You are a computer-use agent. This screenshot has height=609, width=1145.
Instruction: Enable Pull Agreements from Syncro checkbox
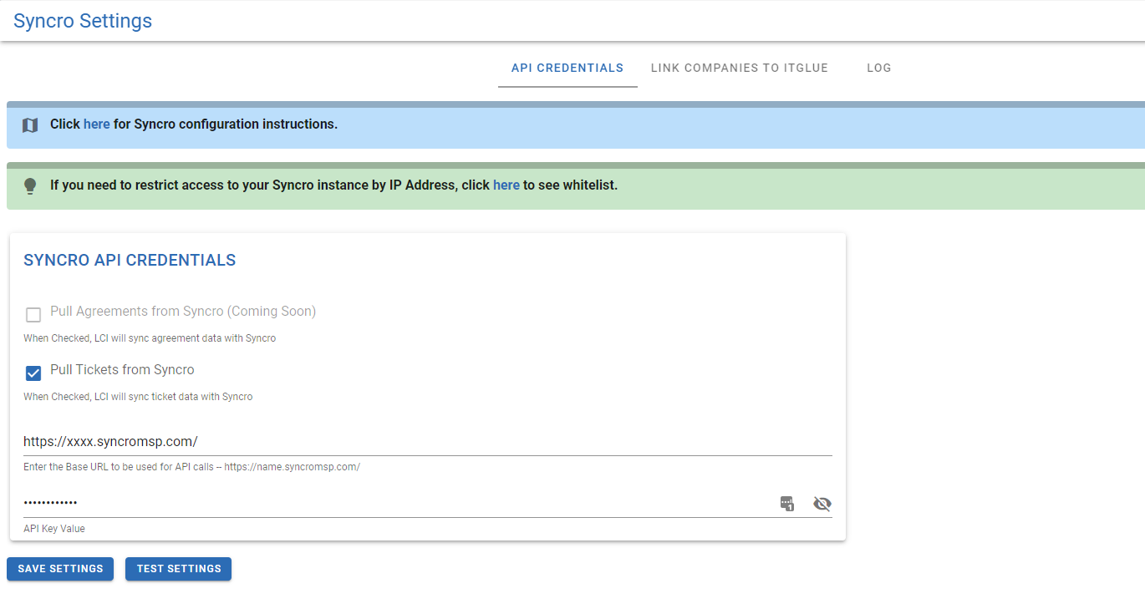(33, 315)
